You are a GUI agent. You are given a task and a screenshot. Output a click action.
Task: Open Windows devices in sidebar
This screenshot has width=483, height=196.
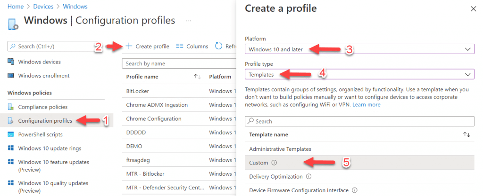click(40, 62)
